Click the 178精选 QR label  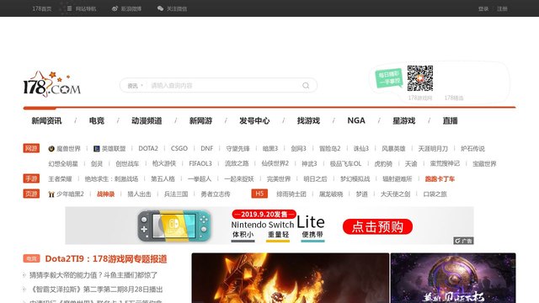click(454, 98)
